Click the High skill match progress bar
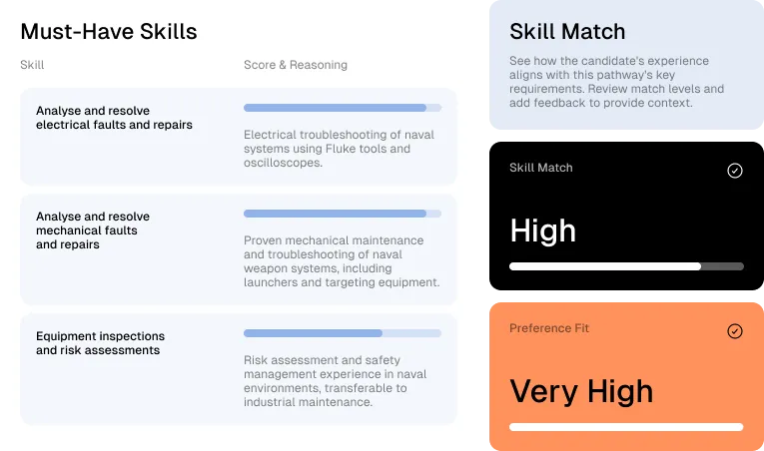The width and height of the screenshot is (764, 451). point(626,266)
